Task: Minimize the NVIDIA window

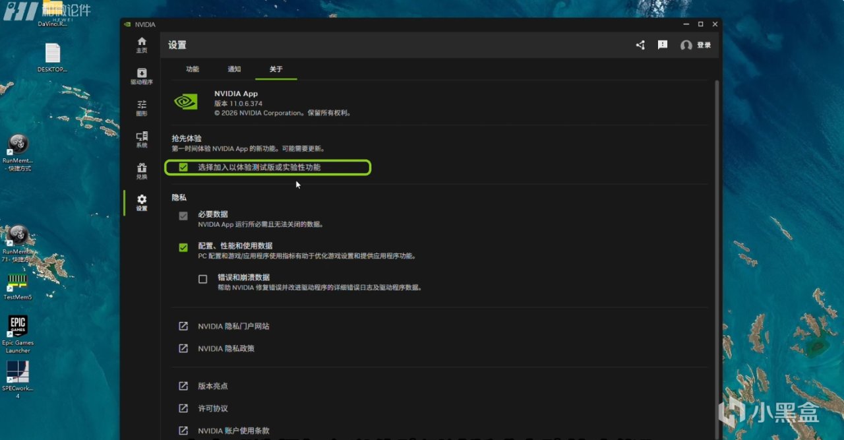Action: (x=685, y=24)
